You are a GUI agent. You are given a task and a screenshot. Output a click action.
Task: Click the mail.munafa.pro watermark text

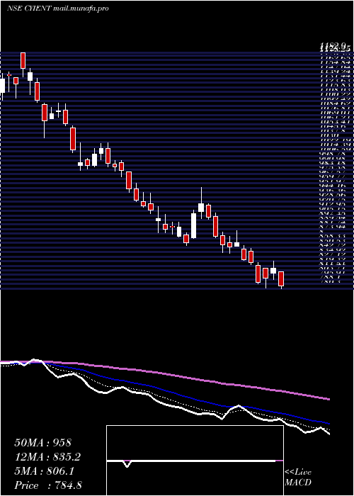80,9
